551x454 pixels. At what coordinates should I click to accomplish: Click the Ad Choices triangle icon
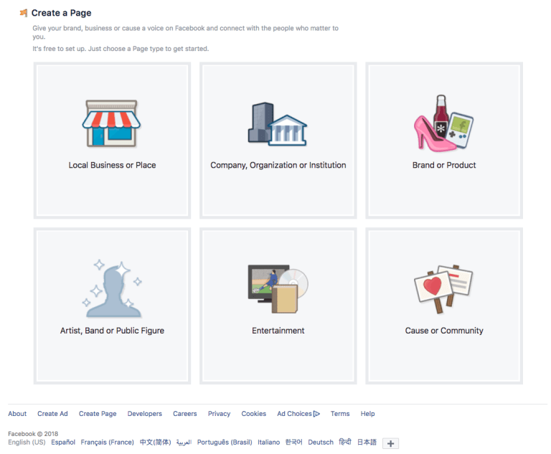(316, 414)
